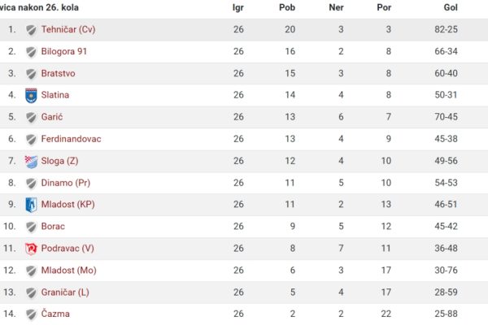Screen dimensions: 488x325
Task: Click the Podravac (V) red crest icon
Action: (x=31, y=249)
